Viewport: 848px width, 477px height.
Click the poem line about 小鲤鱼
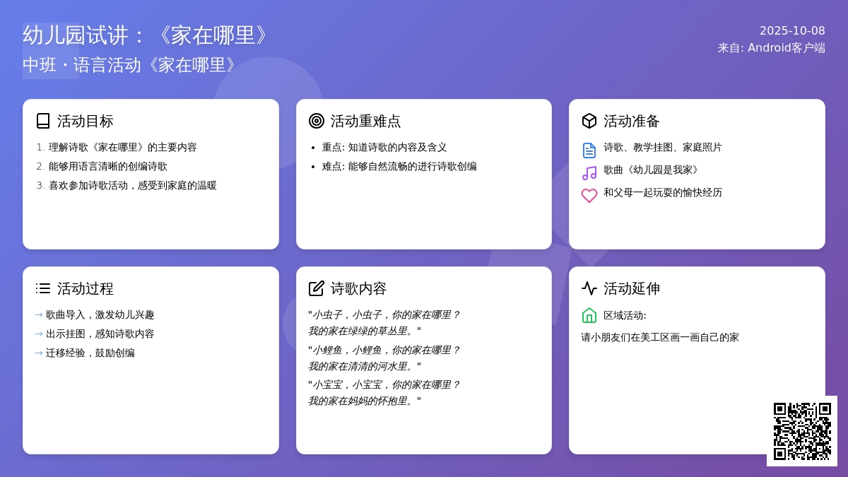click(x=385, y=350)
